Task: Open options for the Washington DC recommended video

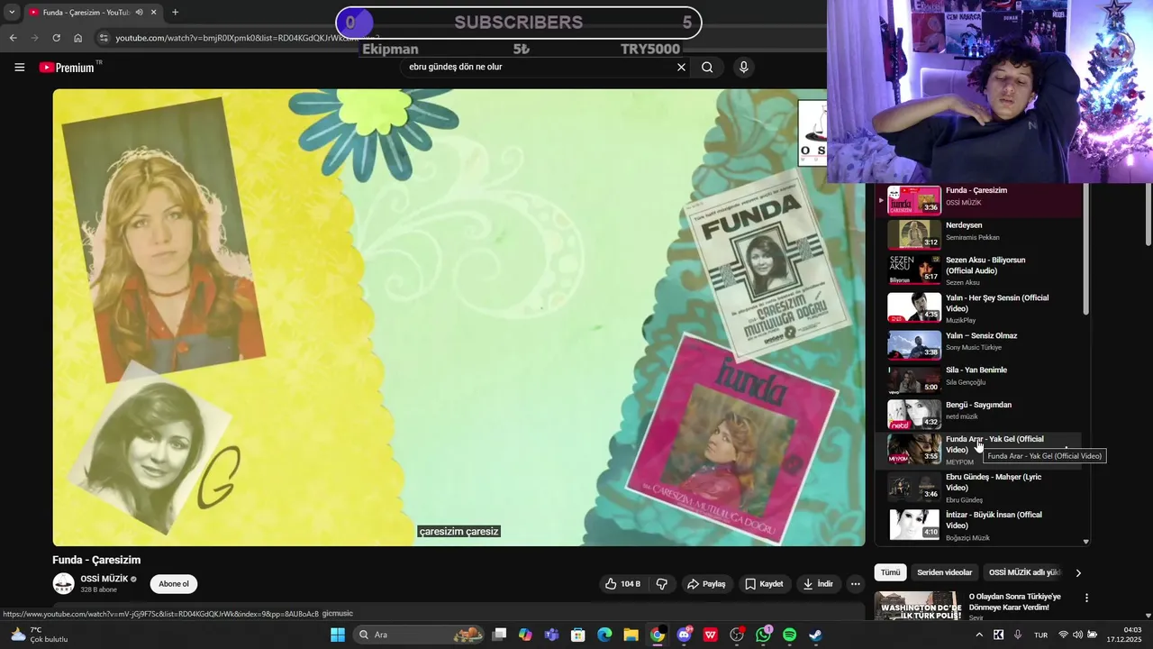Action: point(1086,598)
